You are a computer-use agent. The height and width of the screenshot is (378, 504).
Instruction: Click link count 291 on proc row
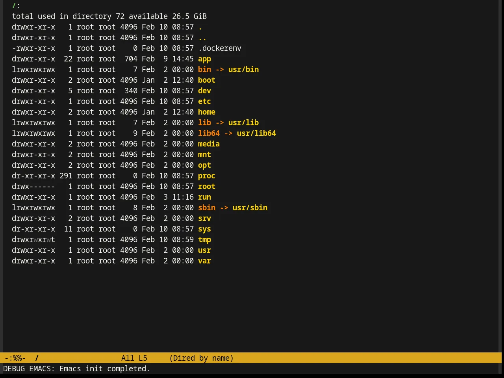coord(66,176)
